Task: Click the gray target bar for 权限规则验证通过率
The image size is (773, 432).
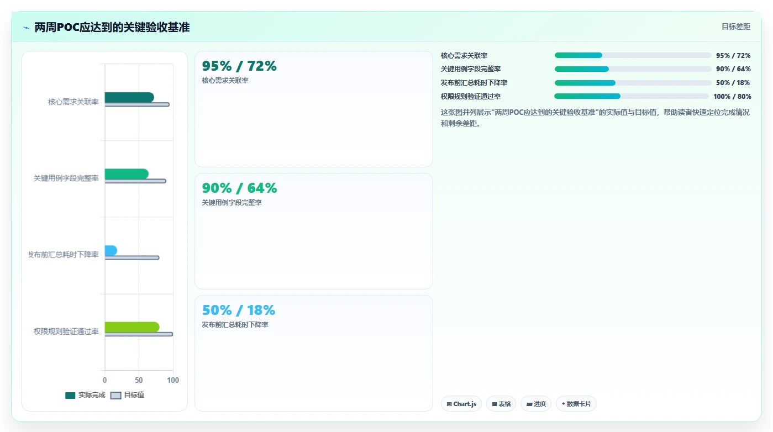Action: [x=139, y=334]
